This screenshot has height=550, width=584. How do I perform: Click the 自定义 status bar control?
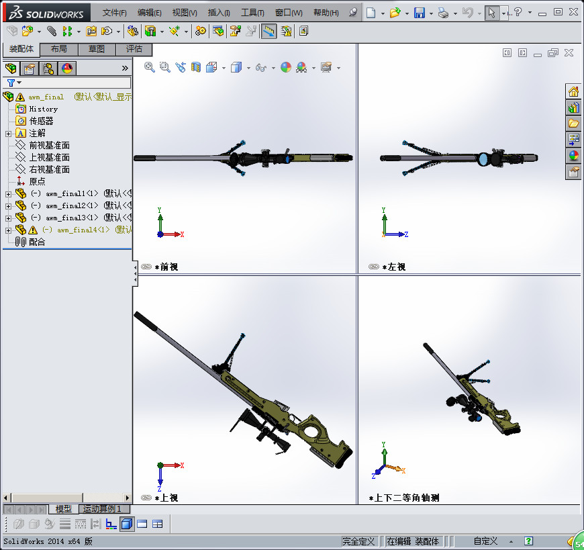485,541
